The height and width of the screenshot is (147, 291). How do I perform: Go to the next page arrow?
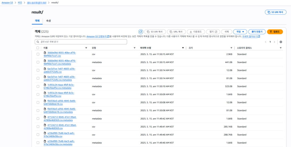pyautogui.click(x=275, y=42)
